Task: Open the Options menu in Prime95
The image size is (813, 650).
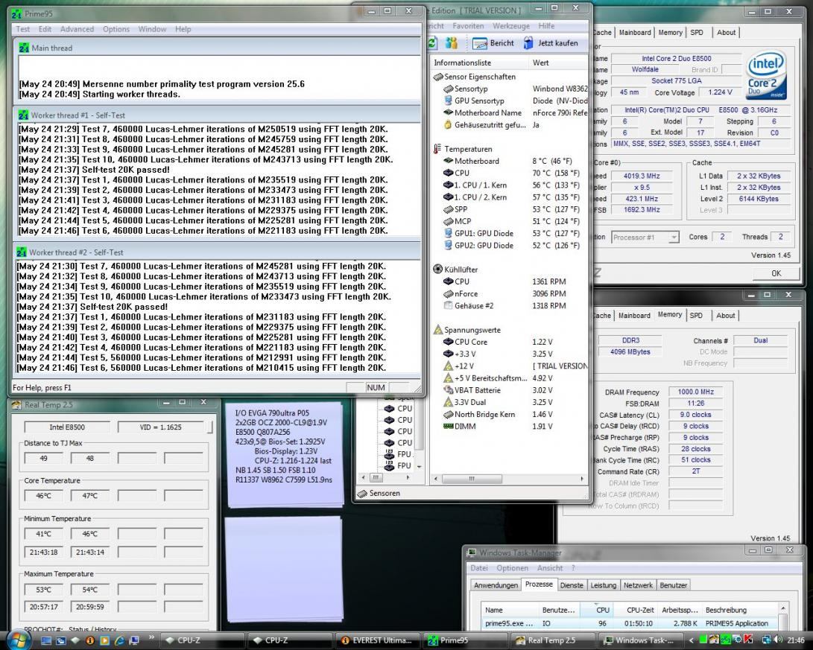Action: pos(116,29)
